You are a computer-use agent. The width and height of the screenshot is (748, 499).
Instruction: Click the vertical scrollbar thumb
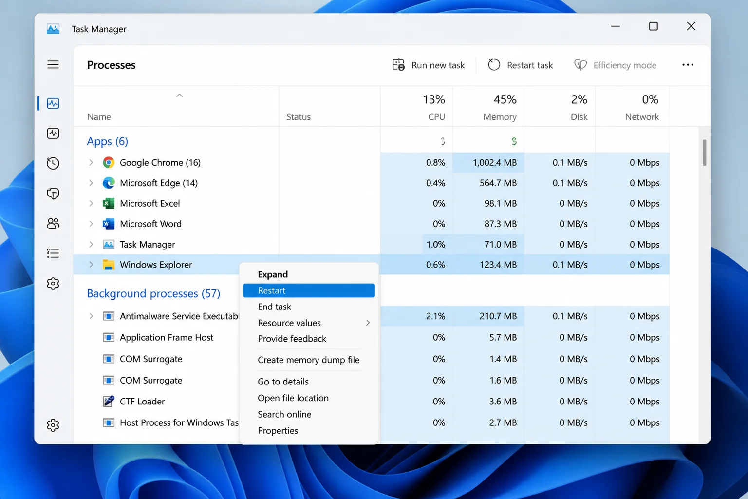[704, 153]
